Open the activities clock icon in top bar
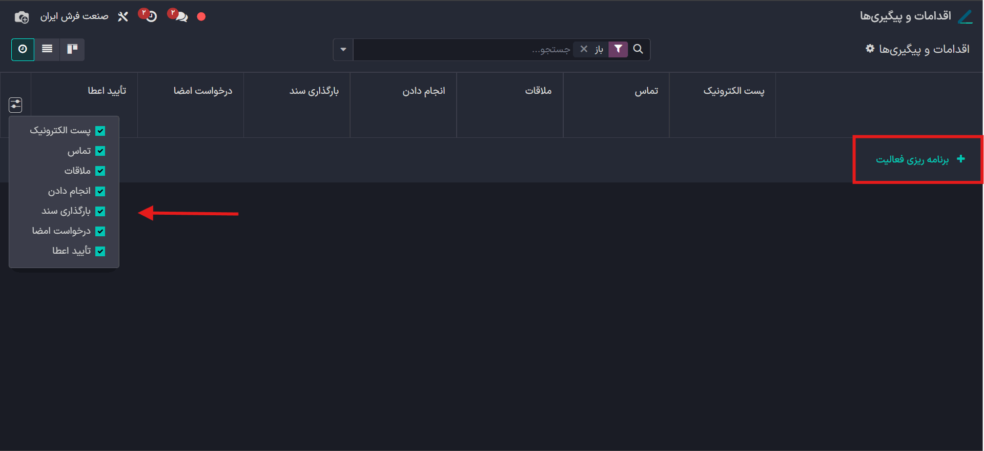The height and width of the screenshot is (451, 984). click(151, 16)
